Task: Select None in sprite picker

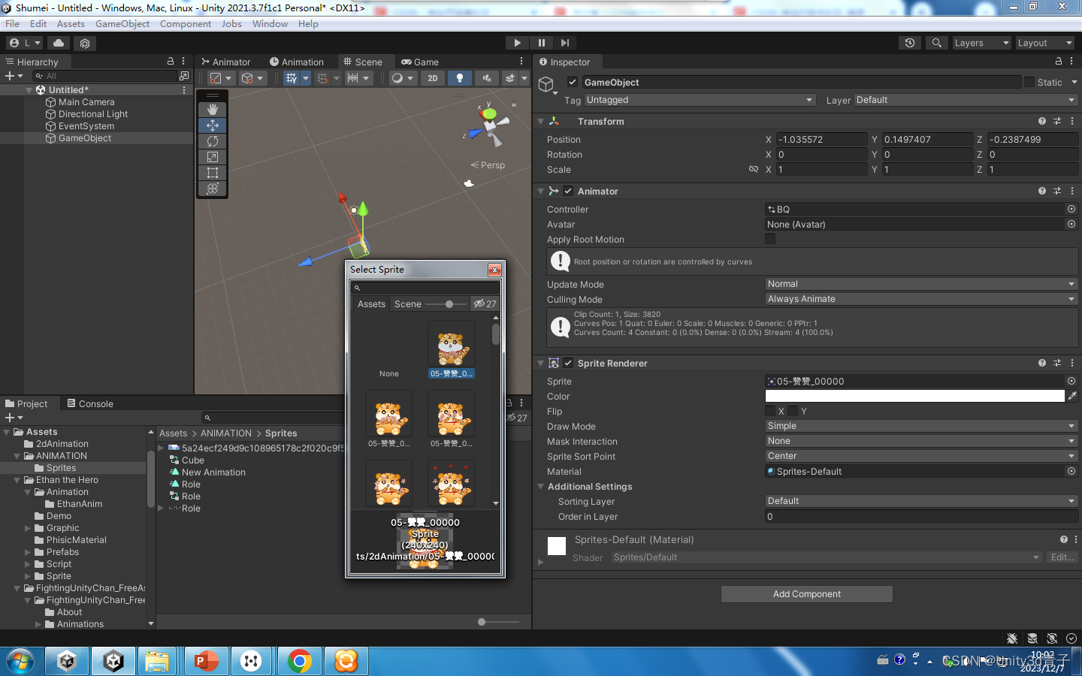Action: point(389,349)
